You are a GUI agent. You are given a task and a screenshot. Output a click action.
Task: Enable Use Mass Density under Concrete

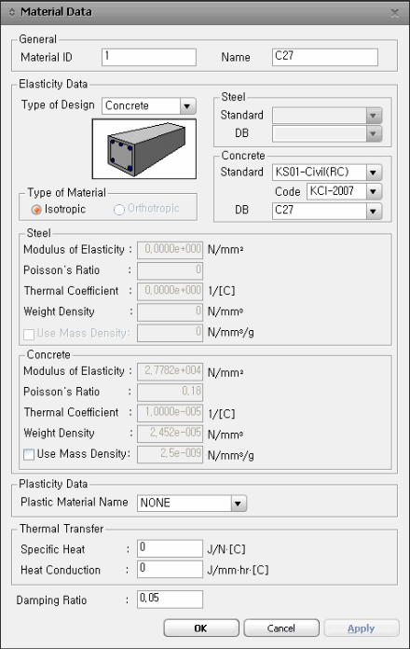[x=29, y=454]
